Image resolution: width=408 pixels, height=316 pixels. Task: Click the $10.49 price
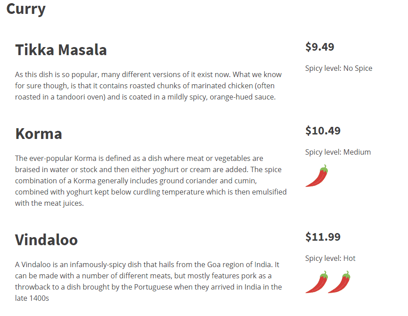click(x=322, y=131)
